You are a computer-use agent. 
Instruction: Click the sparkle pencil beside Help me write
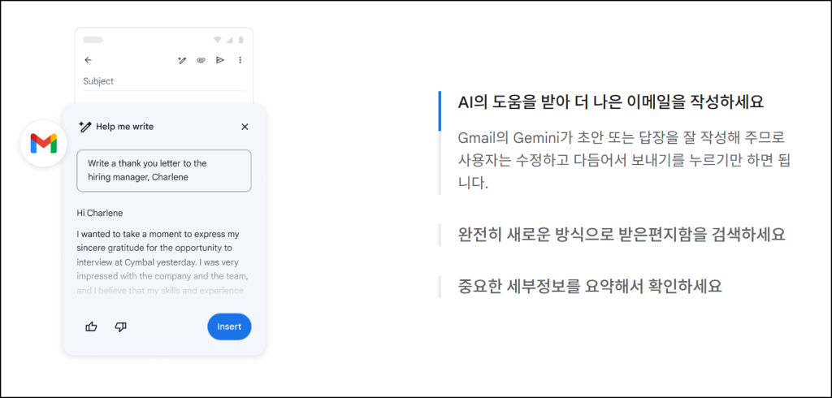coord(84,126)
